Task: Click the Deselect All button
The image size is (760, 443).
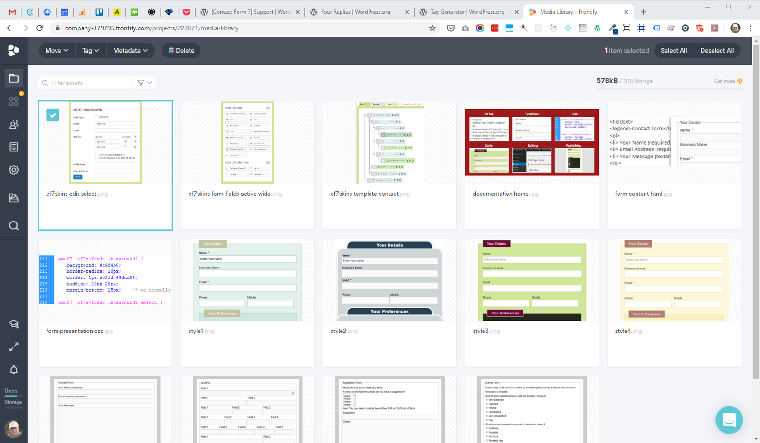Action: click(x=717, y=51)
